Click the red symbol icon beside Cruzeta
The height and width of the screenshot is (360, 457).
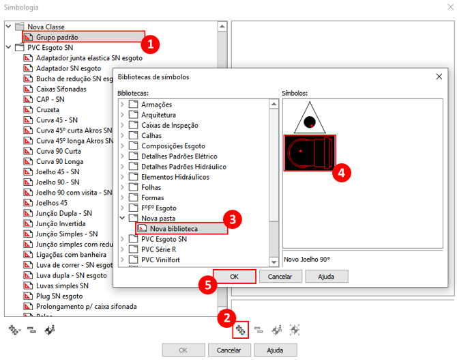click(x=29, y=109)
